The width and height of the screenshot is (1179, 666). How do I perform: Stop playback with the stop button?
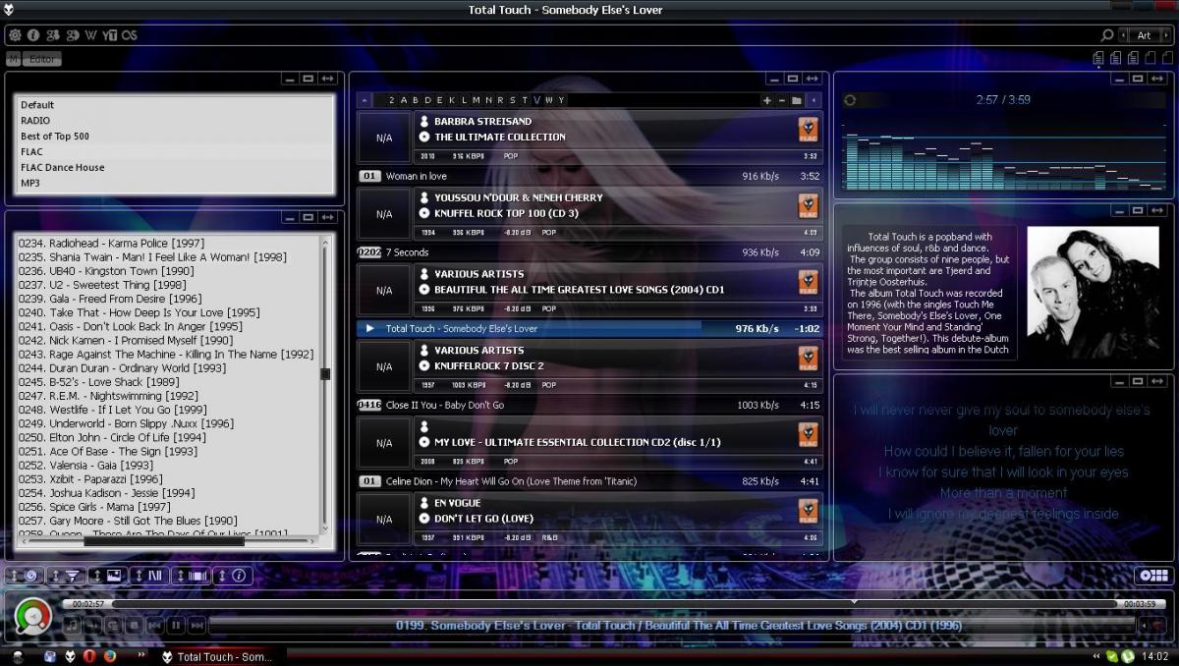135,625
